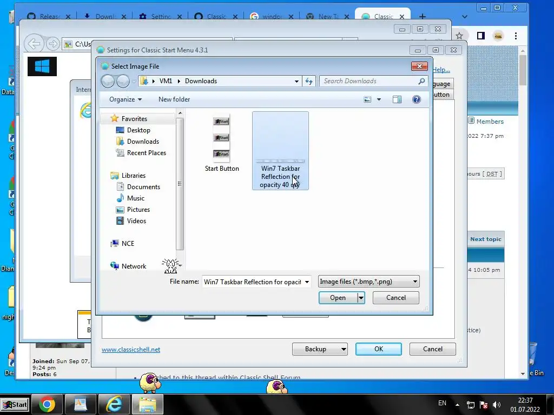Viewport: 554px width, 415px height.
Task: Open Downloads in navigation pane
Action: click(x=143, y=142)
